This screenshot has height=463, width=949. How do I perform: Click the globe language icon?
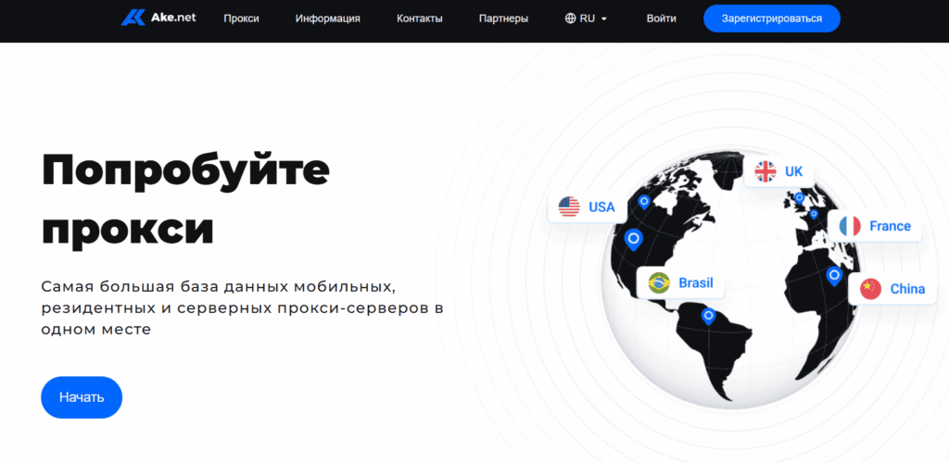pyautogui.click(x=570, y=19)
